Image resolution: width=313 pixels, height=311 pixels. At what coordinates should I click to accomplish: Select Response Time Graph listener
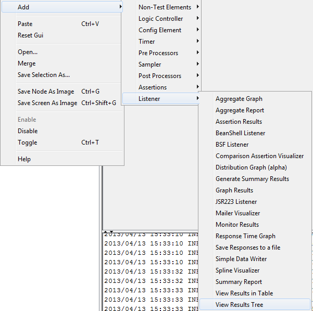tap(245, 236)
